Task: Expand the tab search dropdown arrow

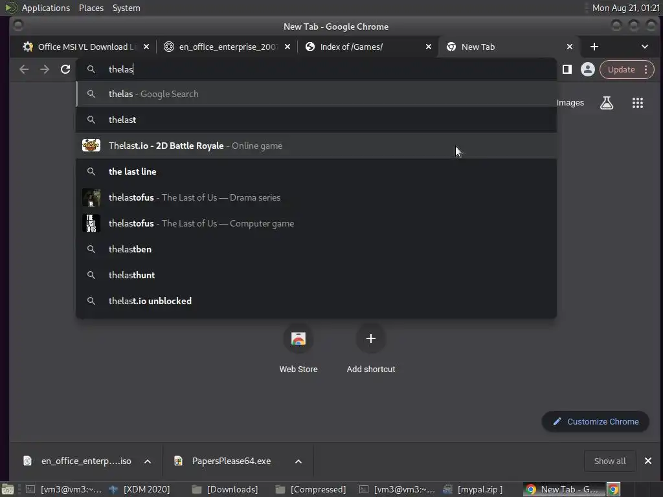Action: (644, 47)
